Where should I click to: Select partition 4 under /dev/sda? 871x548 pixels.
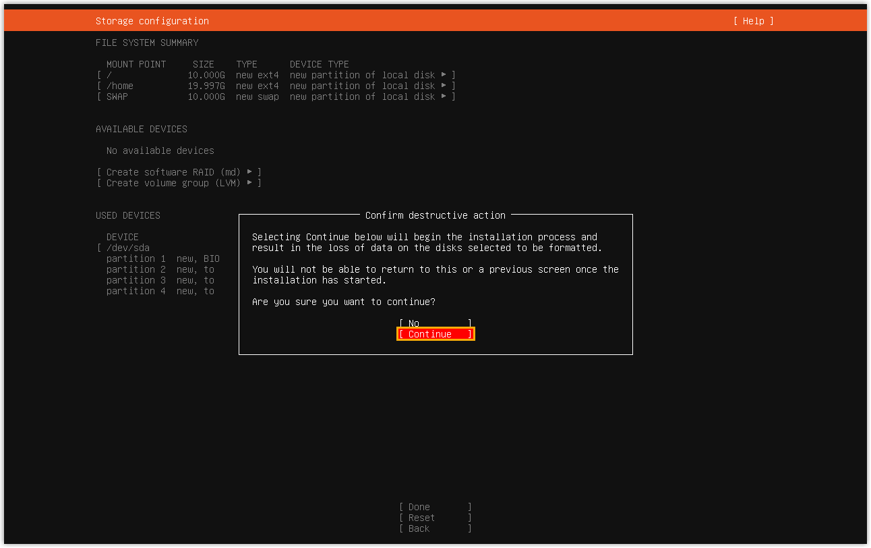click(136, 291)
